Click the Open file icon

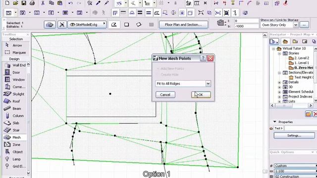[x=15, y=3]
